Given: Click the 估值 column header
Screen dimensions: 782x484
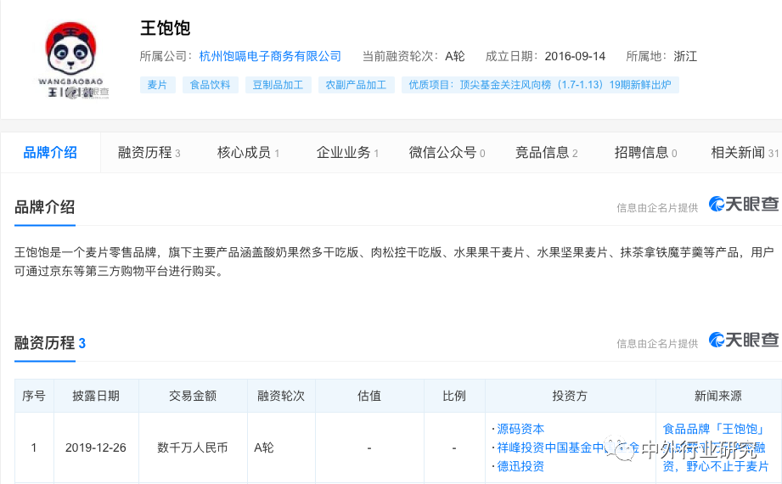Looking at the screenshot, I should 369,396.
